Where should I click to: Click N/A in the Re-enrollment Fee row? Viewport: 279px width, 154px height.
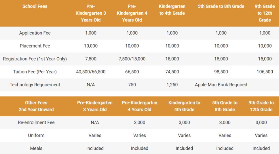tap(95, 123)
